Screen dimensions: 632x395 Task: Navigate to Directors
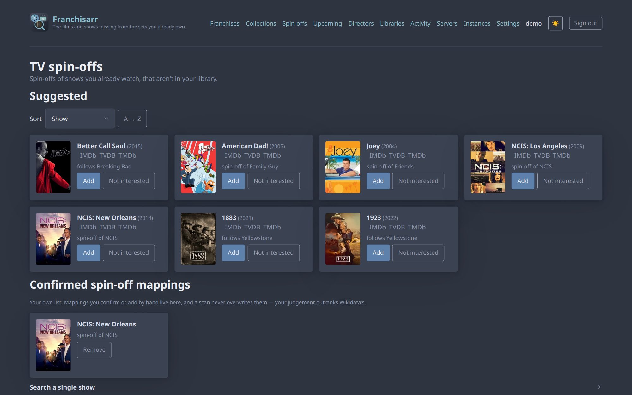(361, 23)
